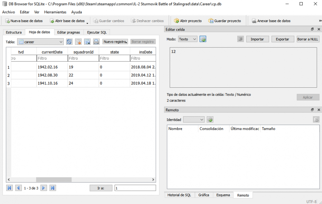Open the Herramientas menu
The height and width of the screenshot is (204, 322).
tap(55, 12)
